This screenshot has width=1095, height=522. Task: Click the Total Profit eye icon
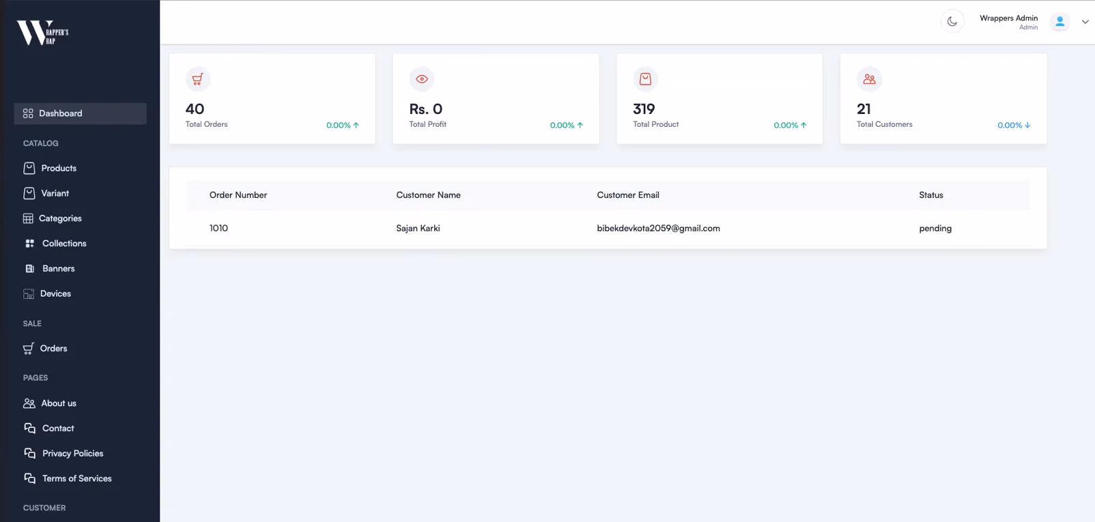click(x=422, y=79)
